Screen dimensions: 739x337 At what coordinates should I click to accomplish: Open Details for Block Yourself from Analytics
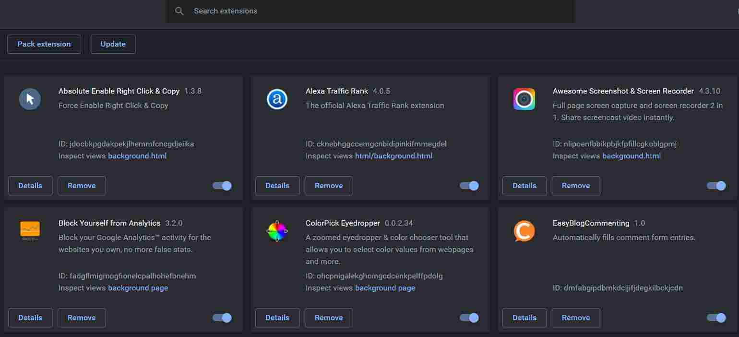click(30, 318)
